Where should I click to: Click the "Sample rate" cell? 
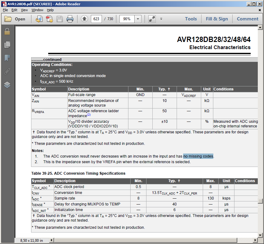coord(92,198)
